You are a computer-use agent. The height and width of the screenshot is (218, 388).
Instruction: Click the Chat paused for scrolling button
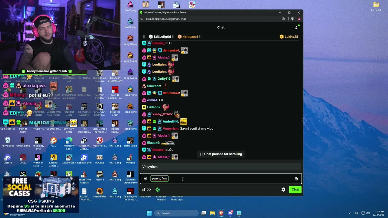click(221, 154)
